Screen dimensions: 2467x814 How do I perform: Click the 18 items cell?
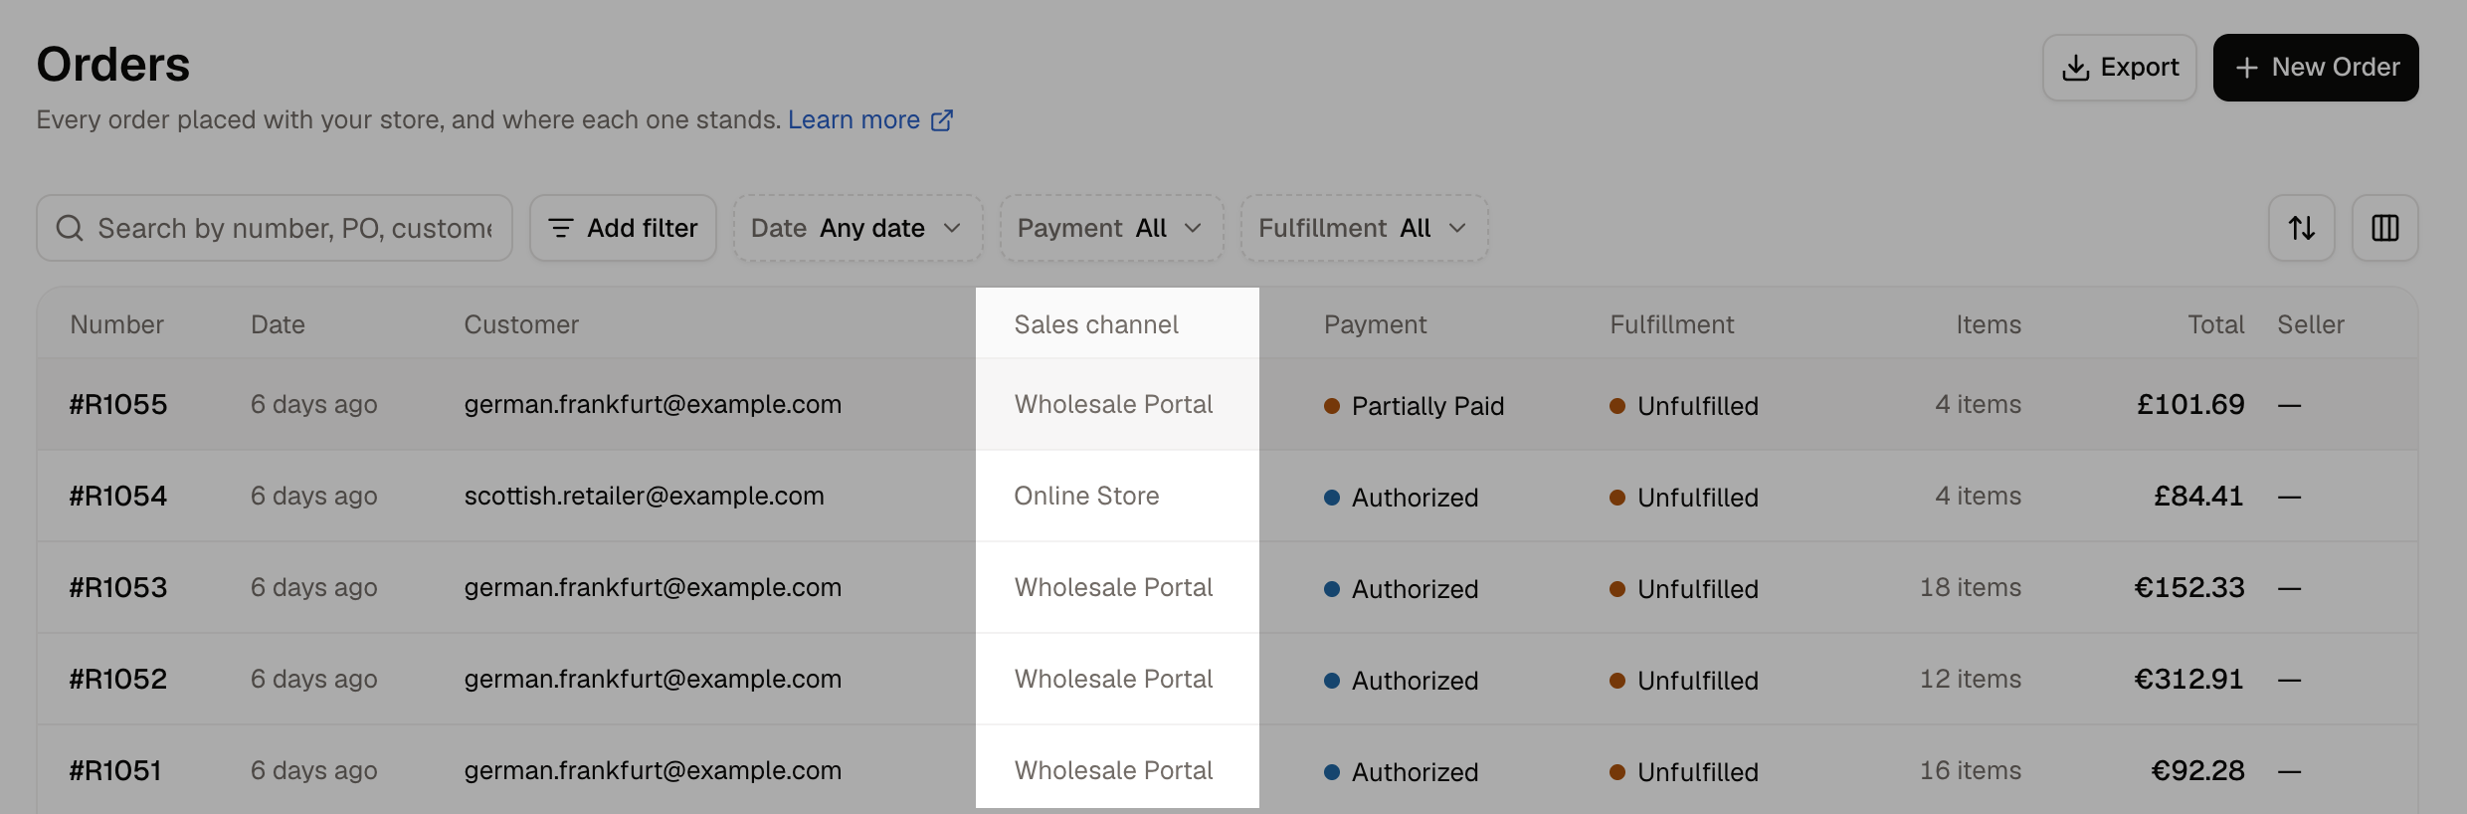click(x=1970, y=587)
